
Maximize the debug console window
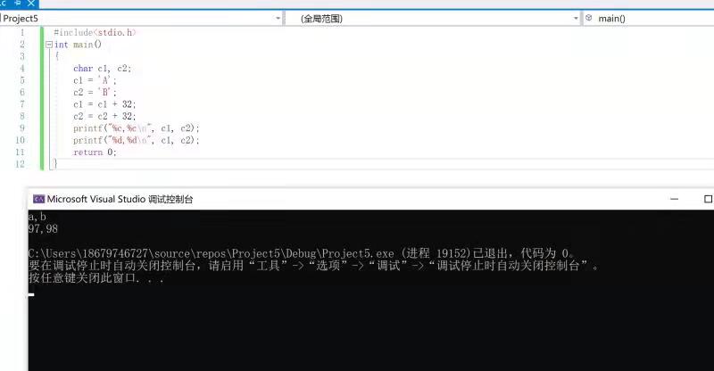click(708, 199)
